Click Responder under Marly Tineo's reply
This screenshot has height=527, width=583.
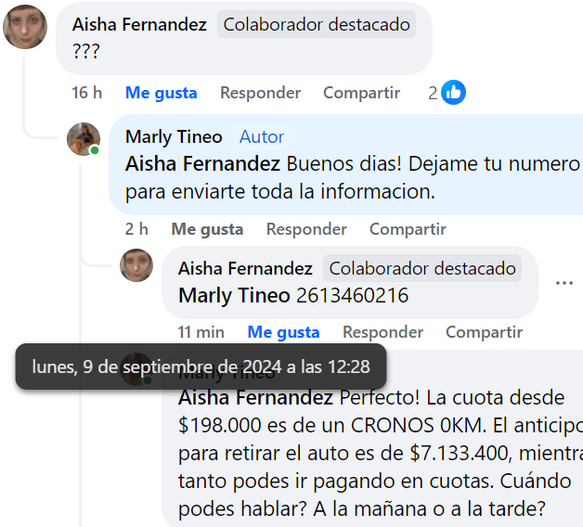[306, 229]
